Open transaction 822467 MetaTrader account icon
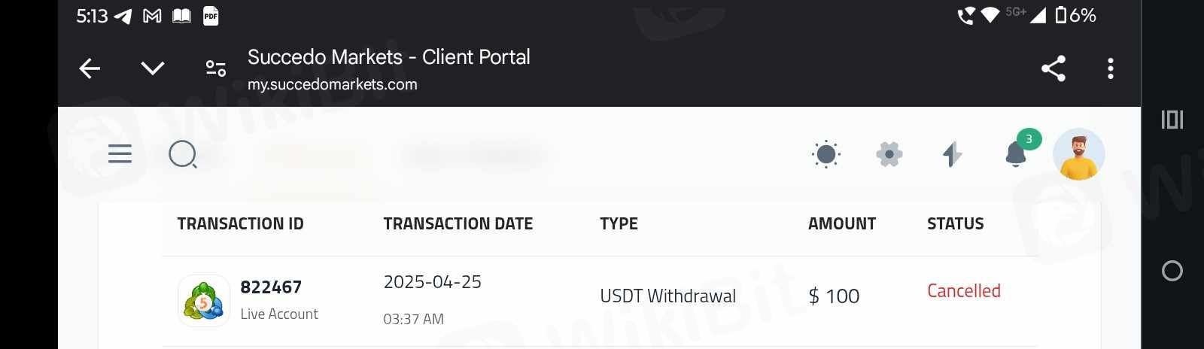Viewport: 1204px width, 349px height. (203, 301)
